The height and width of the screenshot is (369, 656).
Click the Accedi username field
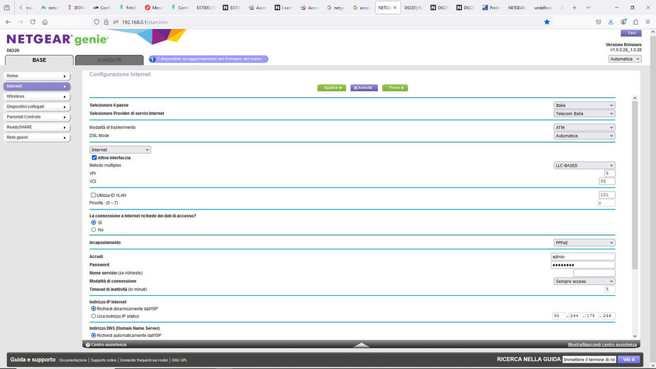point(583,257)
